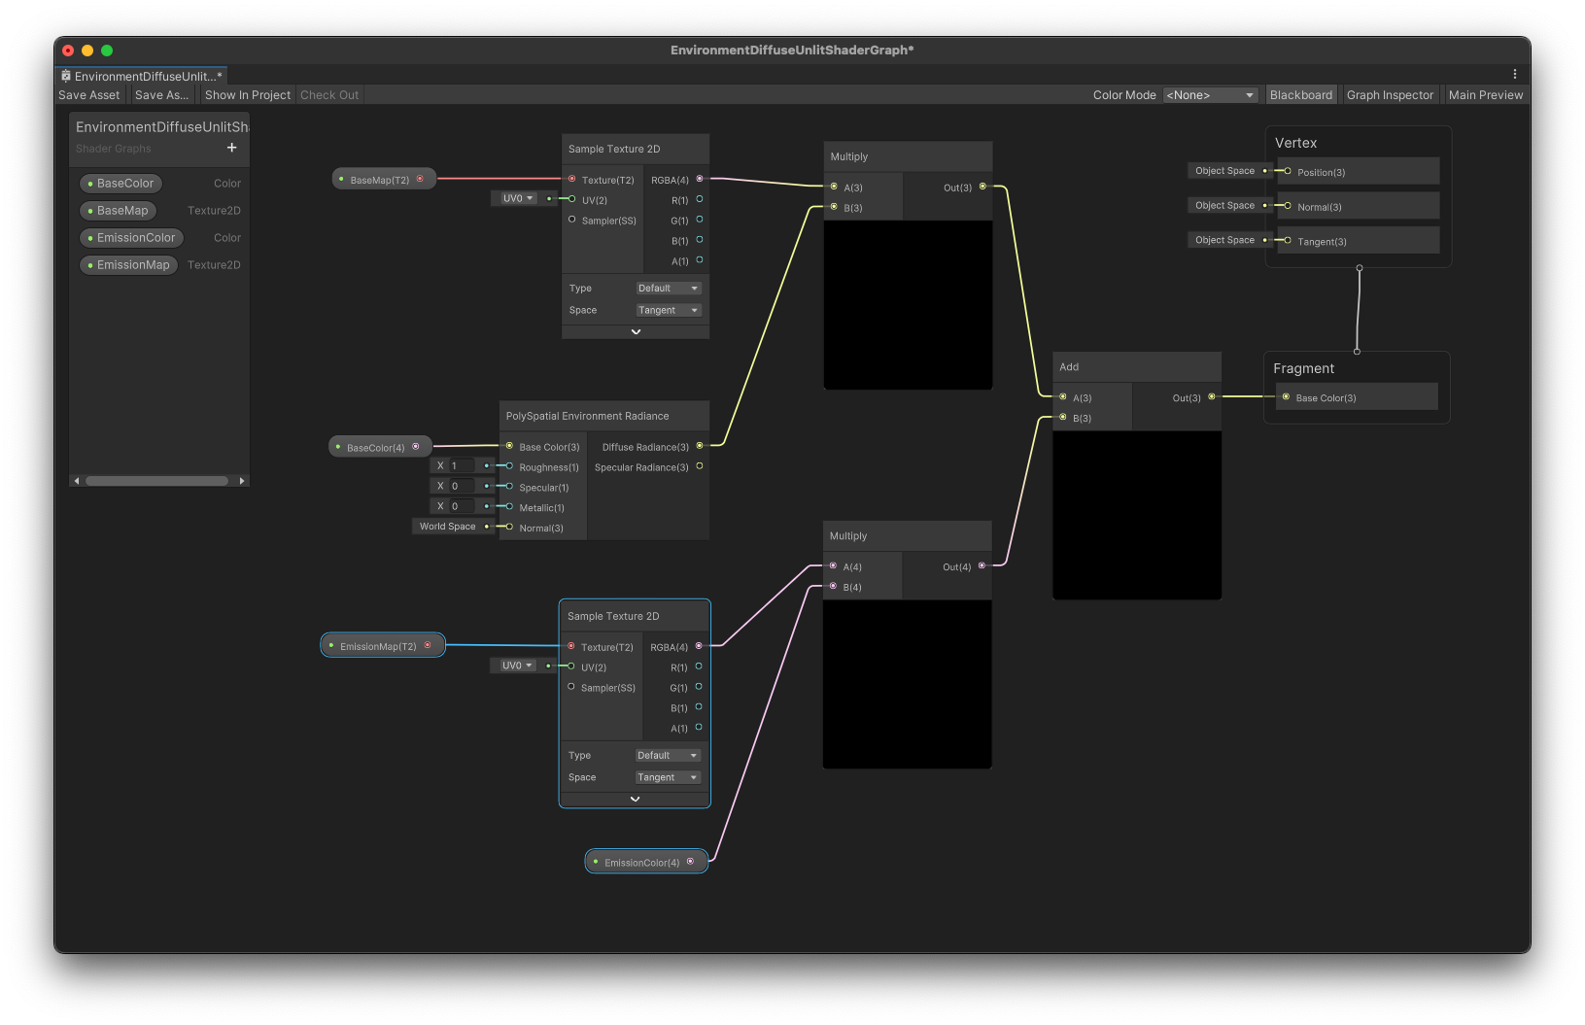This screenshot has width=1585, height=1025.
Task: Click the plus icon in Blackboard panel
Action: (x=231, y=148)
